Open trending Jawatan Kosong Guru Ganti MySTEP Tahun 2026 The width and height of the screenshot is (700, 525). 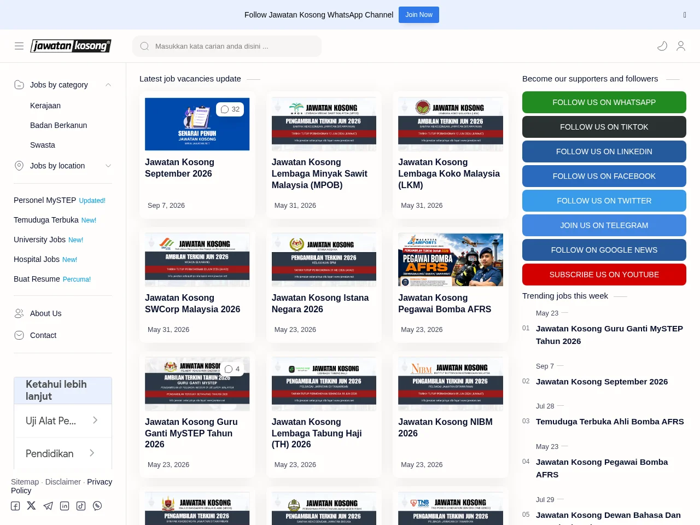tap(609, 335)
